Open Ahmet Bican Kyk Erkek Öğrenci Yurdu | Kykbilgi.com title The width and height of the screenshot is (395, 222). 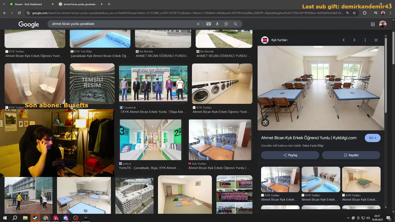coord(309,138)
